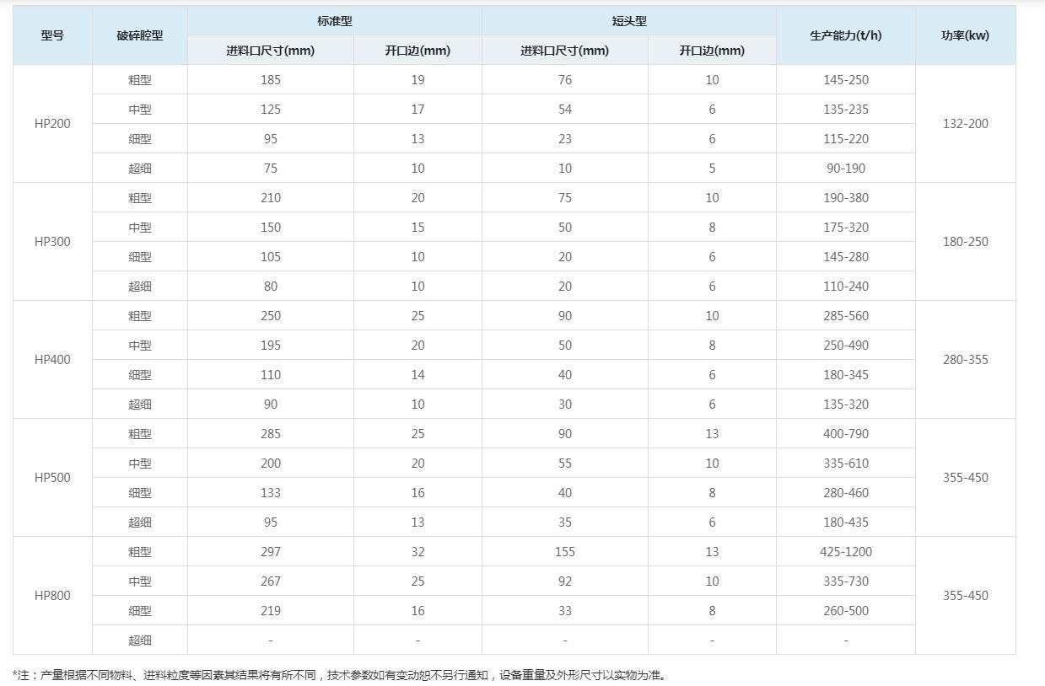Screen dimensions: 1045x686
Task: Select capacity value 335-610
Action: 846,464
